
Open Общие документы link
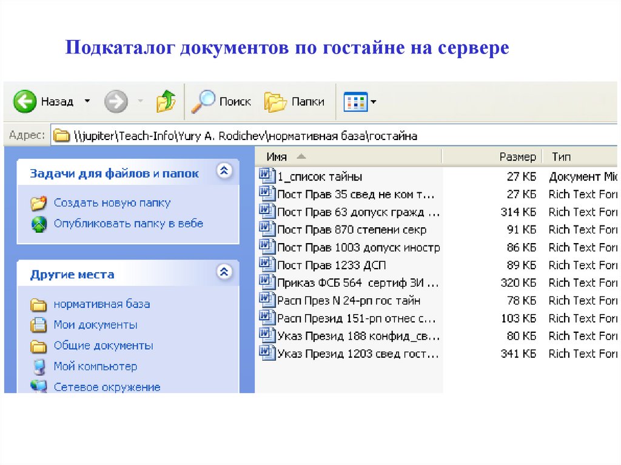click(103, 346)
